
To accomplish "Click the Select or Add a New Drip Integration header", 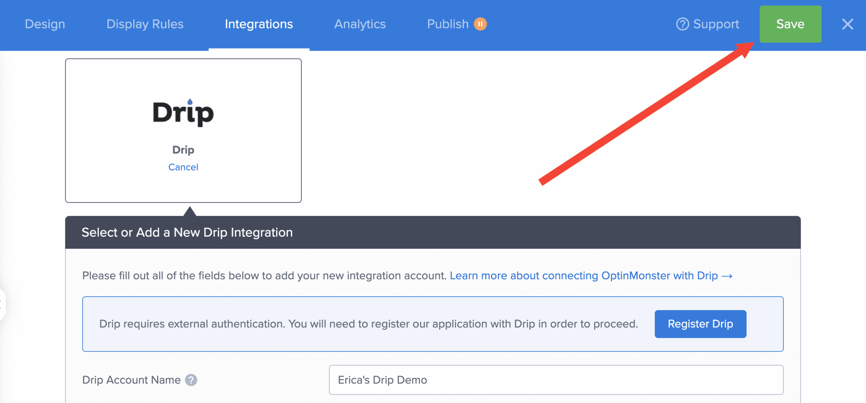I will tap(187, 232).
